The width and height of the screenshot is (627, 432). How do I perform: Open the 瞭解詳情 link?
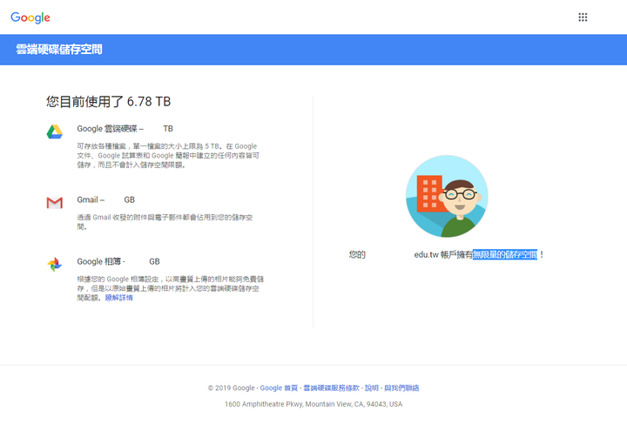118,298
